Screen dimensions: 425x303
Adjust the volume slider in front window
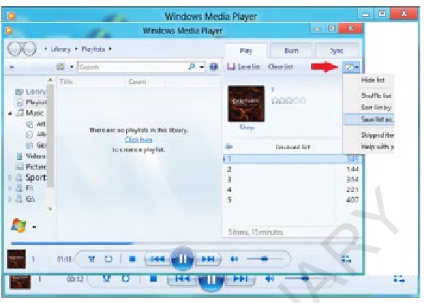pos(264,259)
